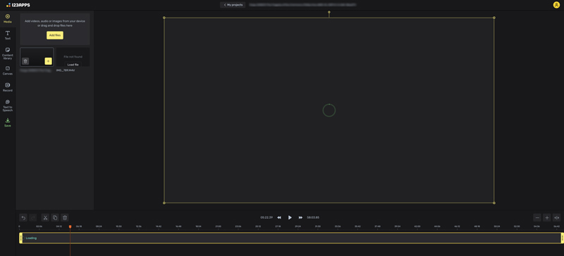The width and height of the screenshot is (564, 256).
Task: Rewind with the skip backward button
Action: (x=279, y=217)
